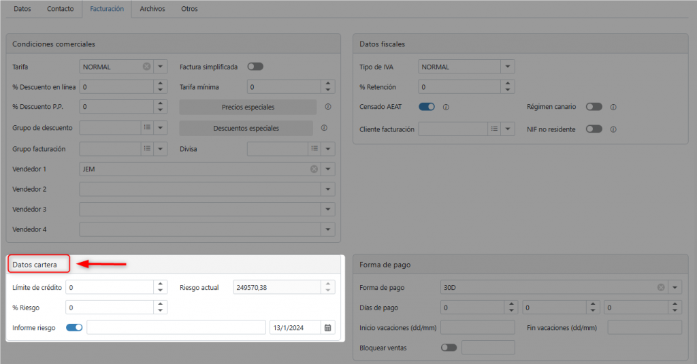Enable the Factura simplificada switch
Image resolution: width=697 pixels, height=364 pixels.
point(255,67)
